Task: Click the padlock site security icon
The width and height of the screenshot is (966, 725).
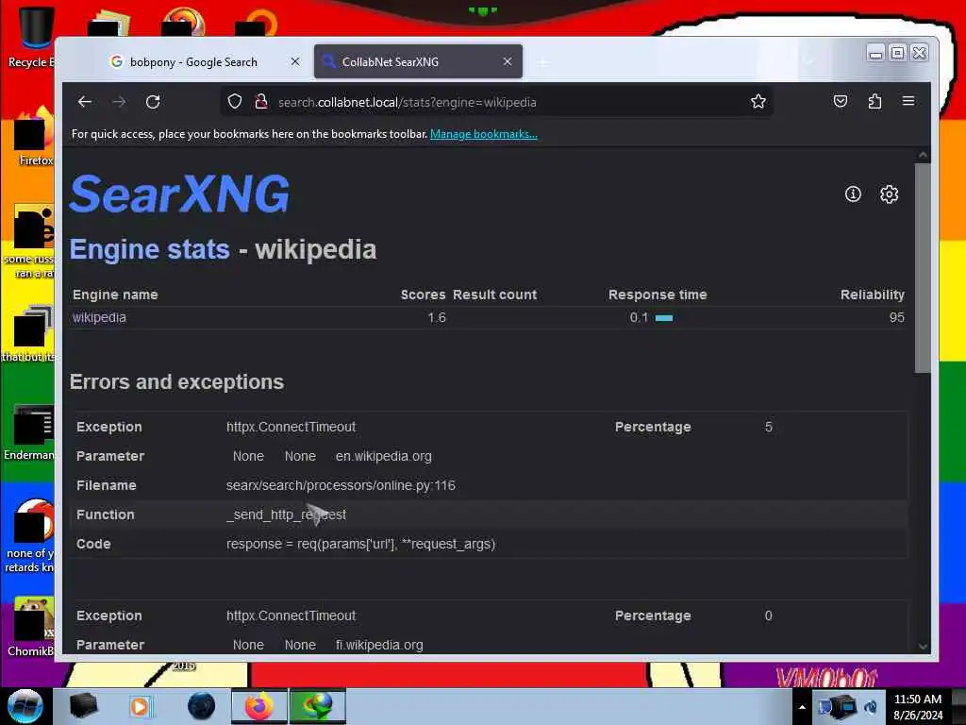Action: pos(260,102)
